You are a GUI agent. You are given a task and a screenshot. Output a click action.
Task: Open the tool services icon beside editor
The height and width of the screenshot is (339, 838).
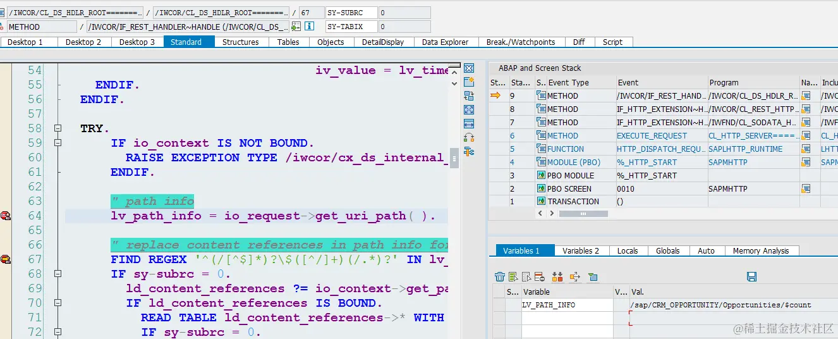(469, 151)
